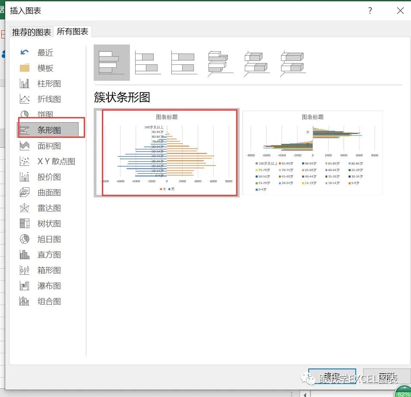Switch to the 推荐的图表 tab

(30, 31)
